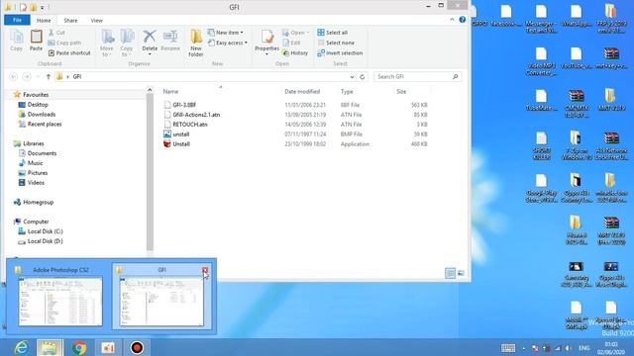Screen dimensions: 634x356
Task: Sort by the Type column header
Action: click(347, 92)
